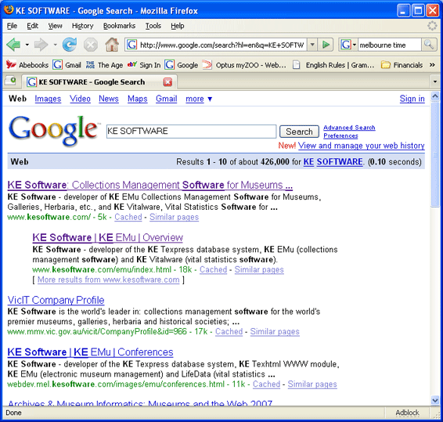Open the search engine selector dropdown
This screenshot has width=443, height=422.
tap(348, 45)
